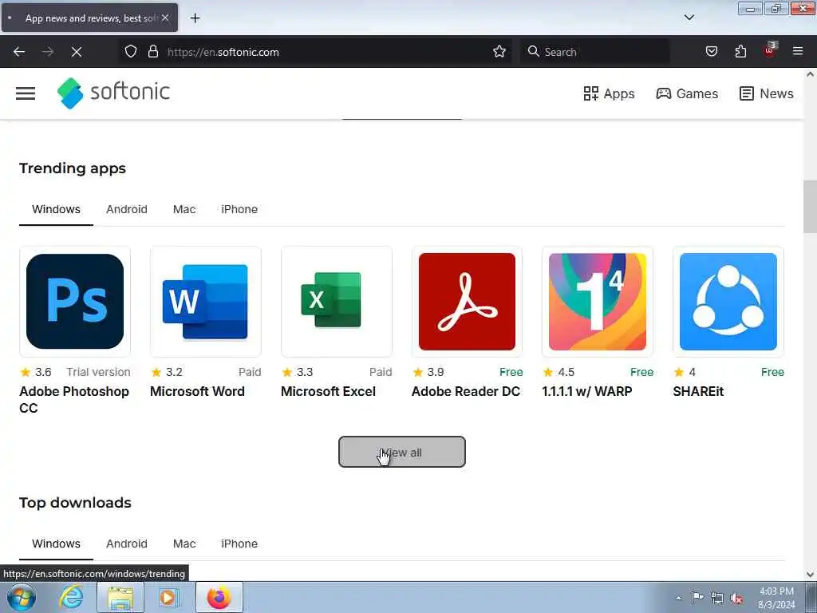Select iPhone tab under Top downloads
This screenshot has height=613, width=817.
coord(239,544)
